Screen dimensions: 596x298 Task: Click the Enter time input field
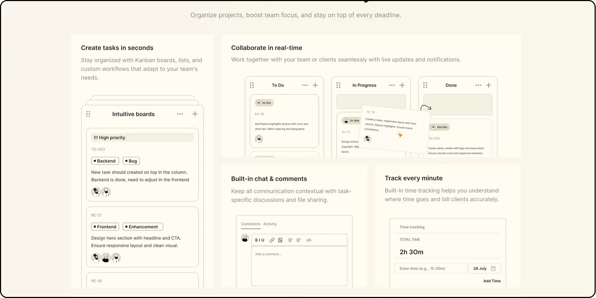[x=430, y=269]
